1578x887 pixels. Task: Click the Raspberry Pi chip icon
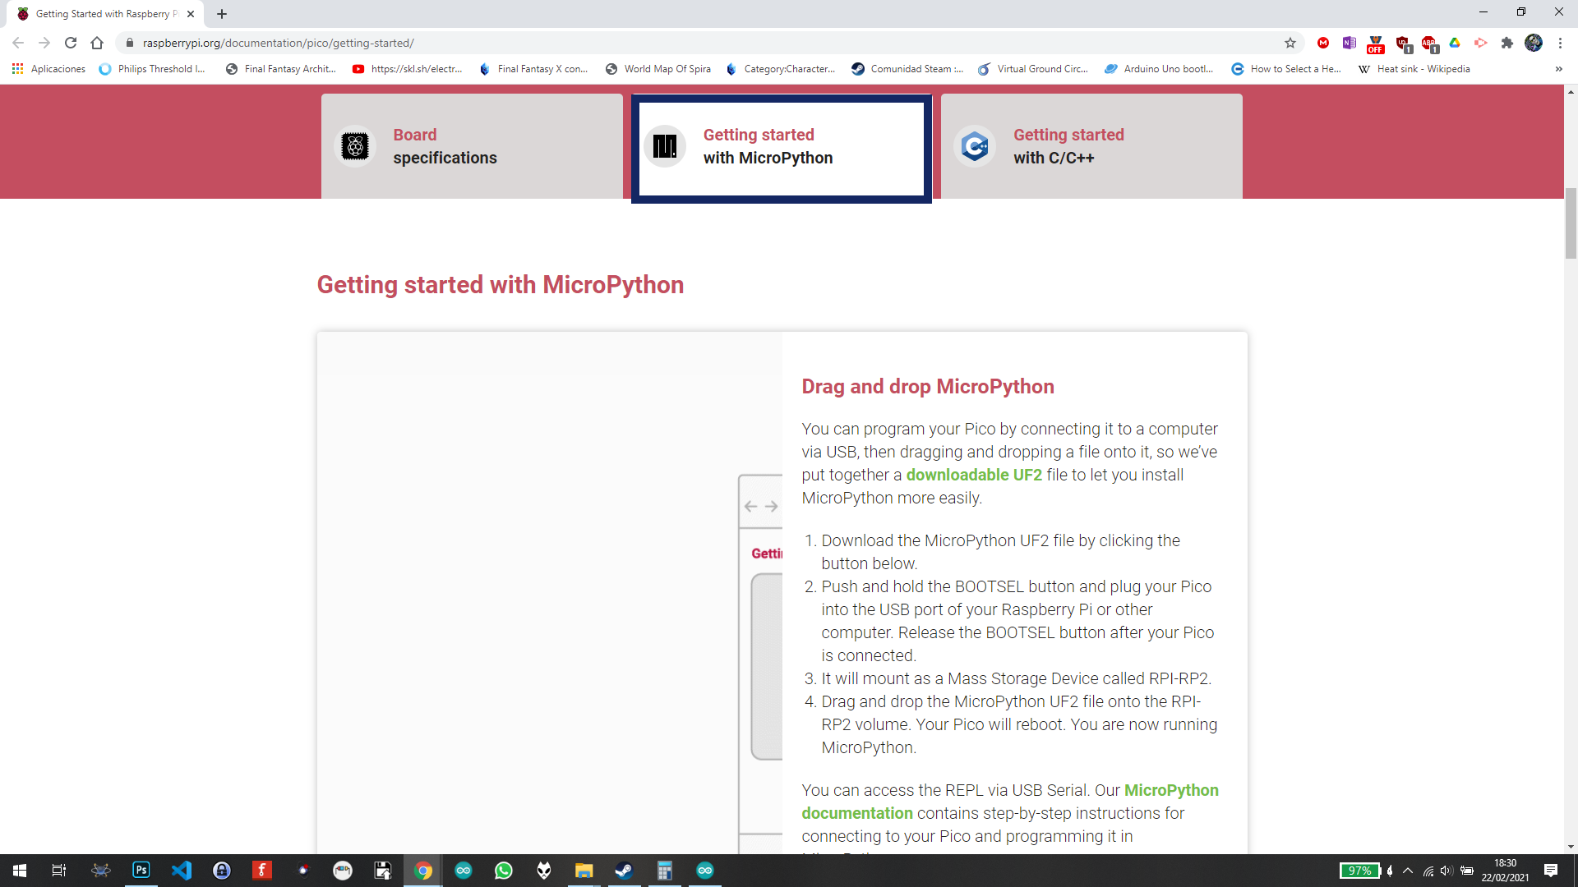point(355,146)
